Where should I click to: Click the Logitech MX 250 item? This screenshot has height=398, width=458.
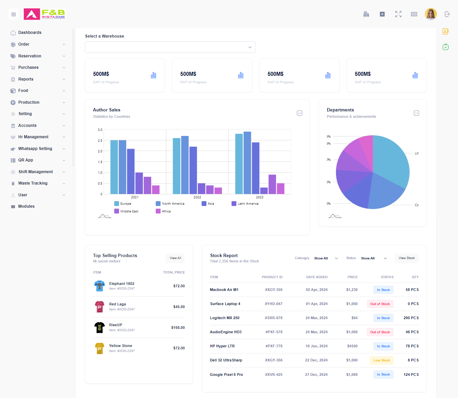click(225, 318)
